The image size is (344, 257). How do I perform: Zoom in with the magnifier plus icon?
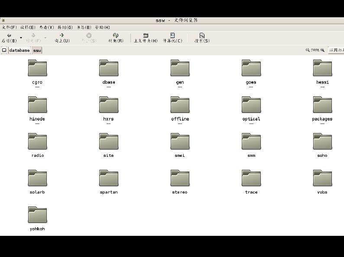tap(322, 50)
